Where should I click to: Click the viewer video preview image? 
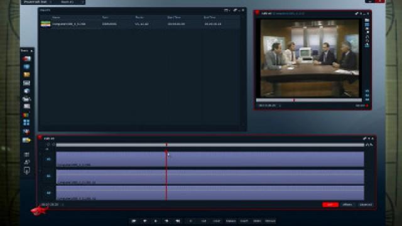click(310, 58)
